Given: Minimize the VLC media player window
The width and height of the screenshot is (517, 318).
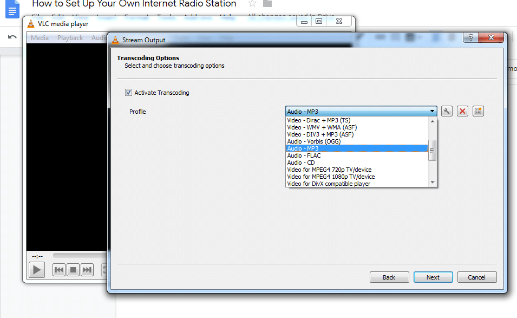Looking at the screenshot, I should tap(304, 22).
